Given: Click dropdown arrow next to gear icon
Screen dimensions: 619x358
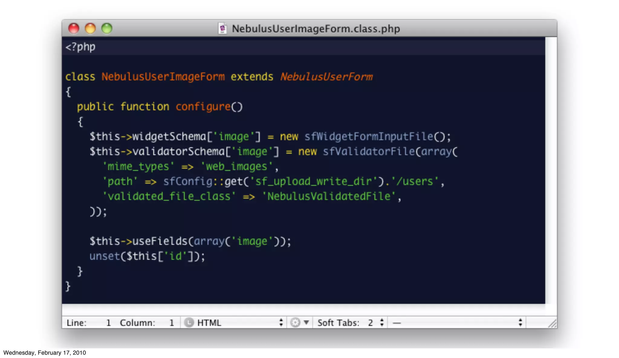Looking at the screenshot, I should pos(306,322).
